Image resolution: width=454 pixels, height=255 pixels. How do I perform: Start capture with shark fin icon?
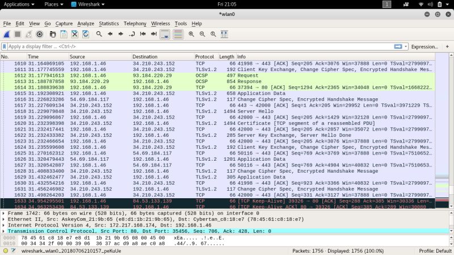[7, 34]
